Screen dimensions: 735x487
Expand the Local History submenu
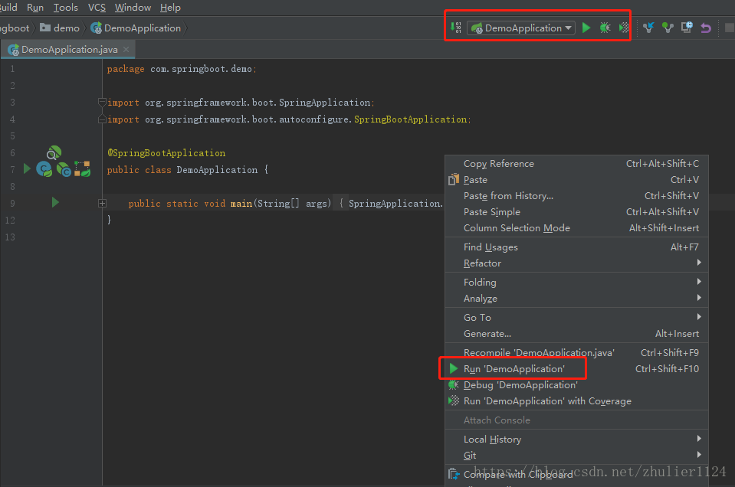point(576,440)
